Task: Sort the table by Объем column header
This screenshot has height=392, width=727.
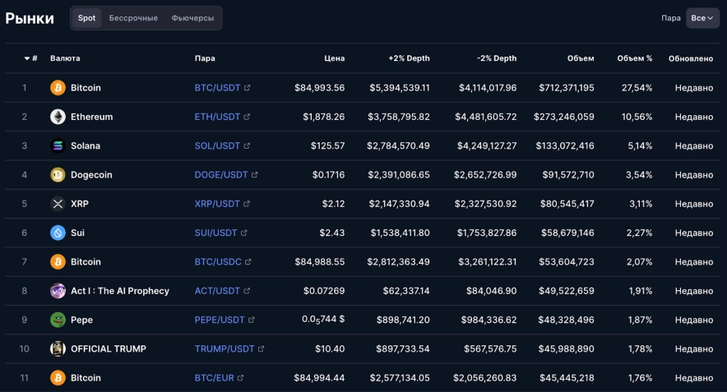Action: (x=581, y=58)
